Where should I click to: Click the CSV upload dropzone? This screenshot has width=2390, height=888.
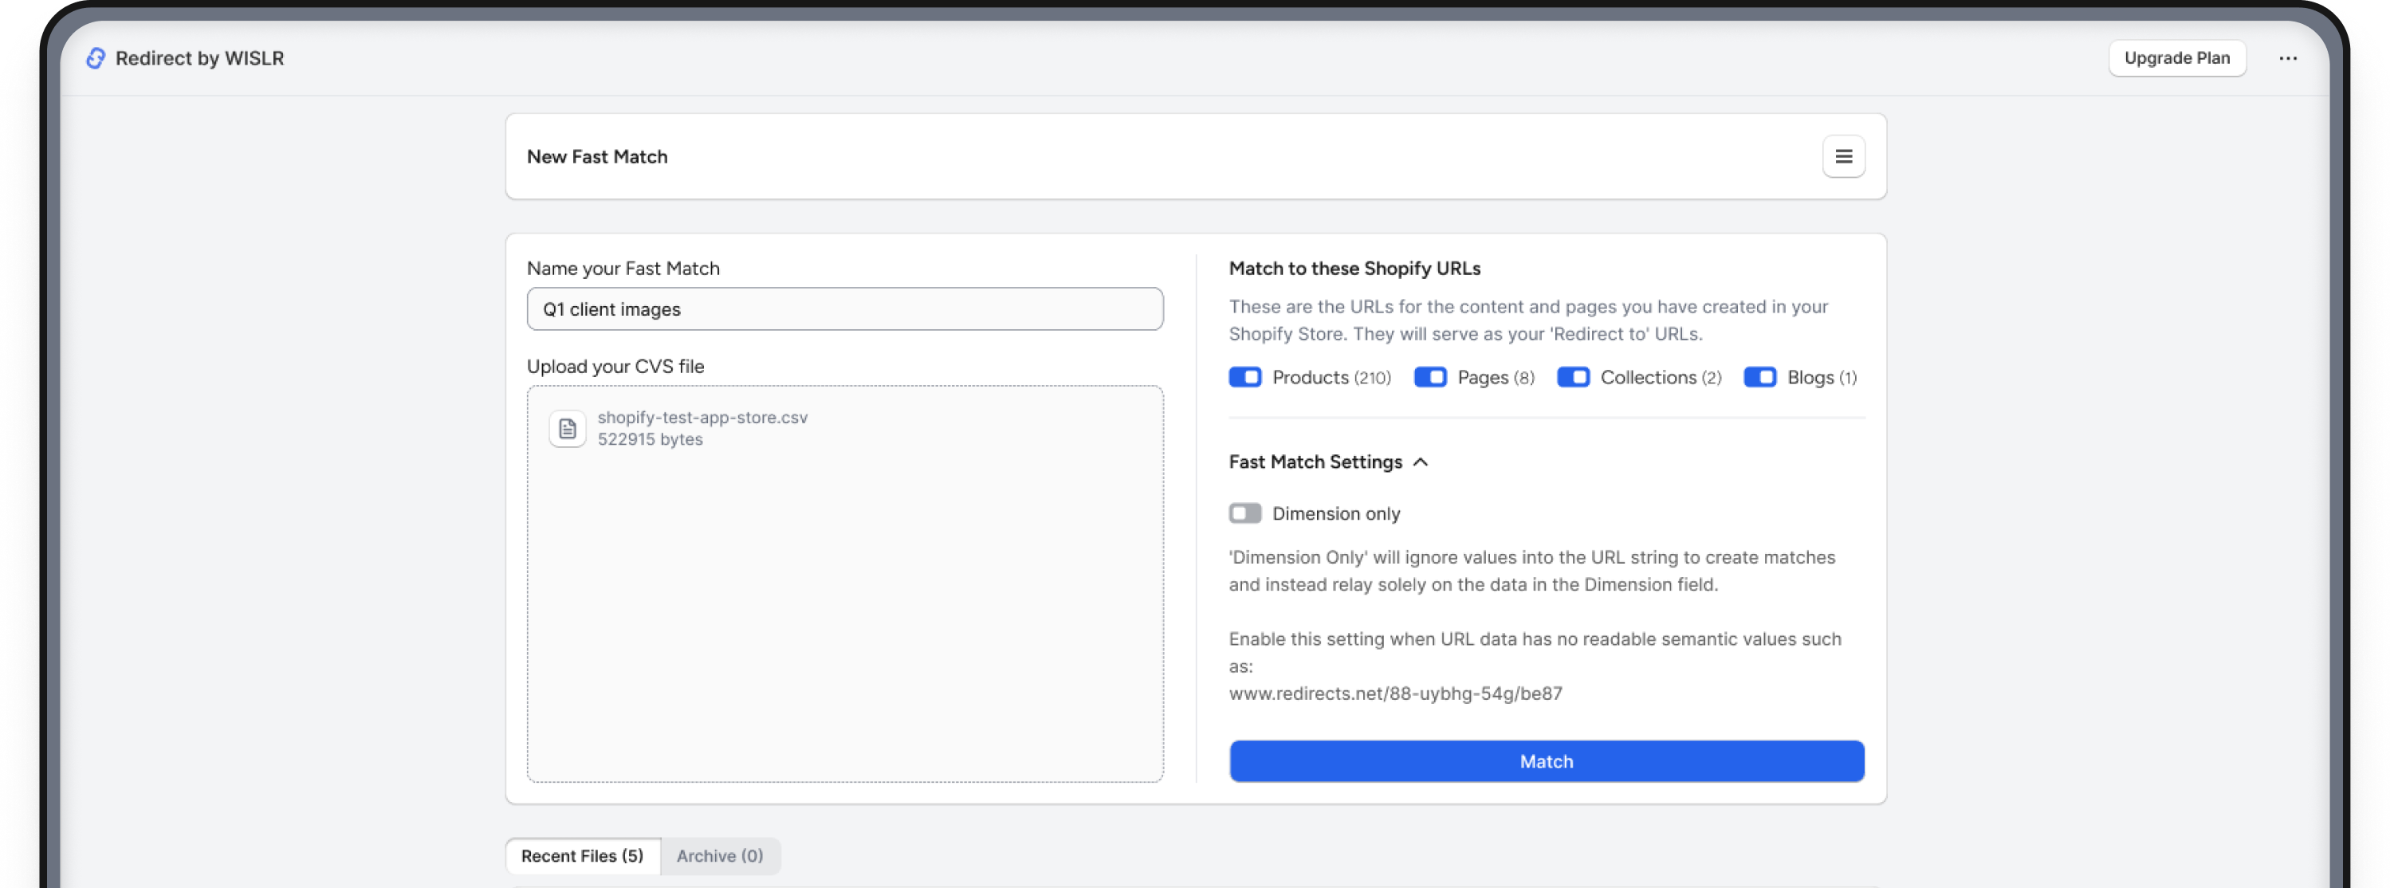pyautogui.click(x=844, y=603)
